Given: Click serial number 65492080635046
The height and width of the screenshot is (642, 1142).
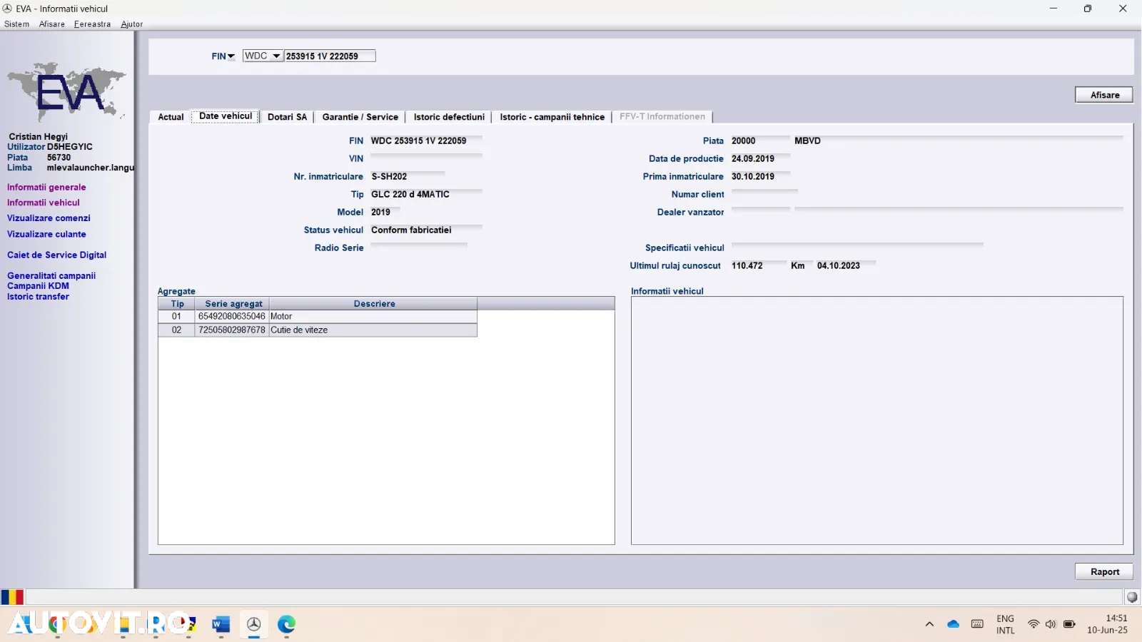Looking at the screenshot, I should (x=232, y=317).
